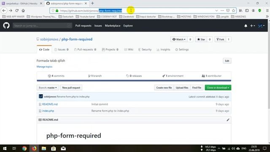The width and height of the screenshot is (270, 152).
Task: Click the GitHub octocat logo
Action: pyautogui.click(x=6, y=25)
